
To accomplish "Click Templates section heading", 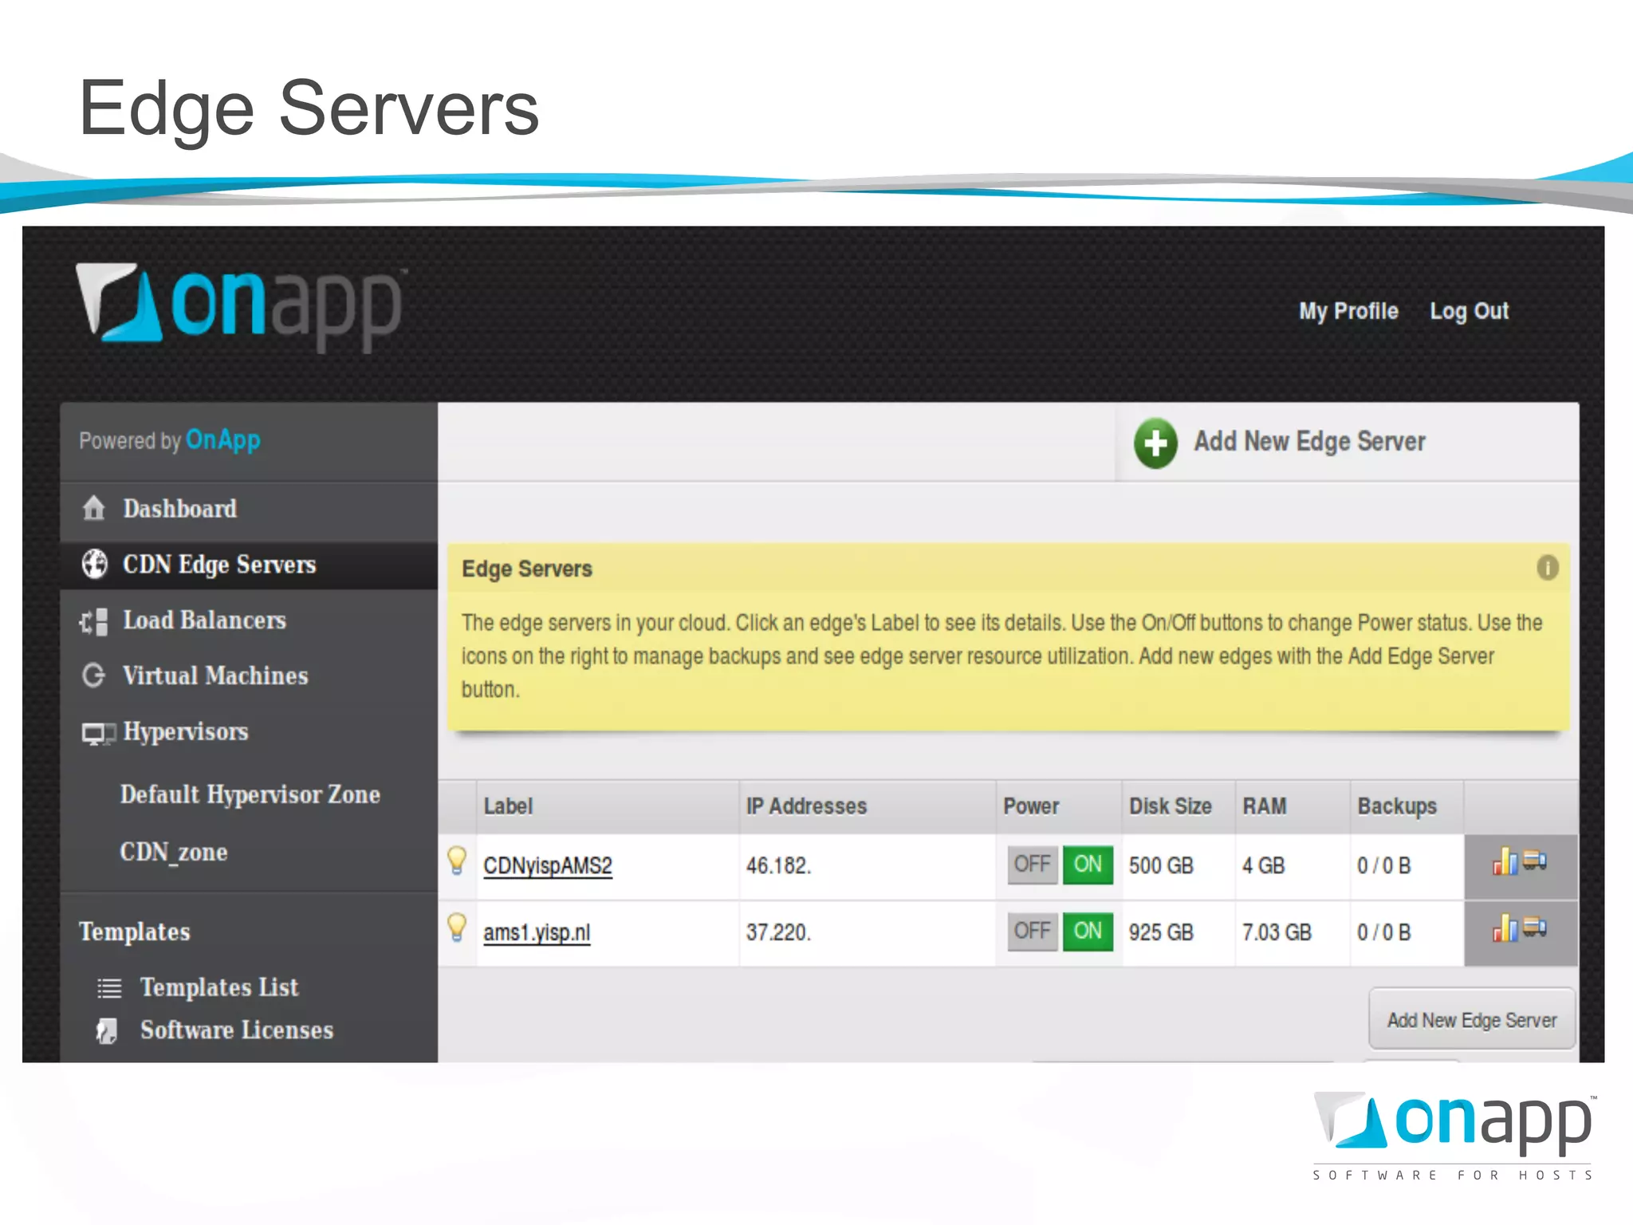I will 135,932.
